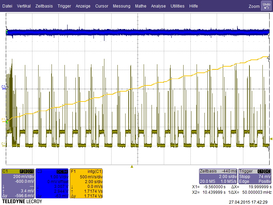Click the DC badge in the Trigger box
The height and width of the screenshot is (205, 273).
(x=267, y=171)
